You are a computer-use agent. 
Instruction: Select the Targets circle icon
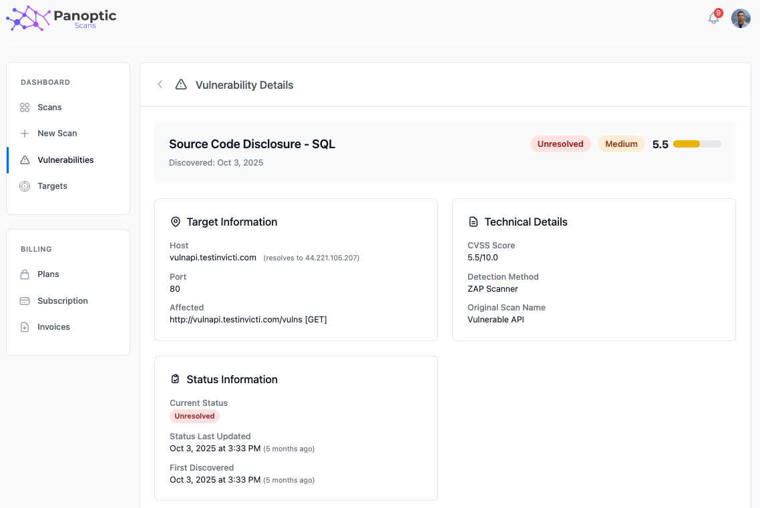pyautogui.click(x=25, y=186)
